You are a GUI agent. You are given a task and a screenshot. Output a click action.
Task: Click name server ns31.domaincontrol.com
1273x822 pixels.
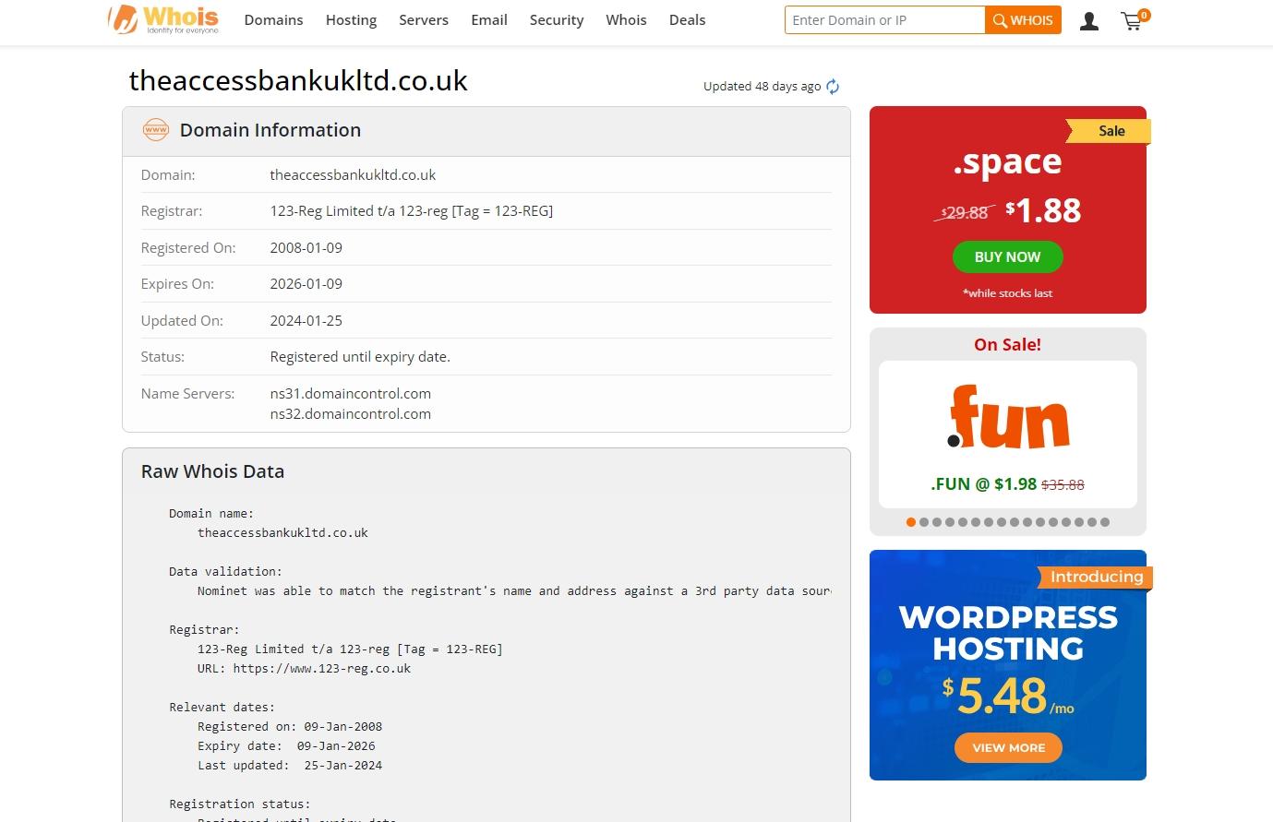pyautogui.click(x=350, y=394)
